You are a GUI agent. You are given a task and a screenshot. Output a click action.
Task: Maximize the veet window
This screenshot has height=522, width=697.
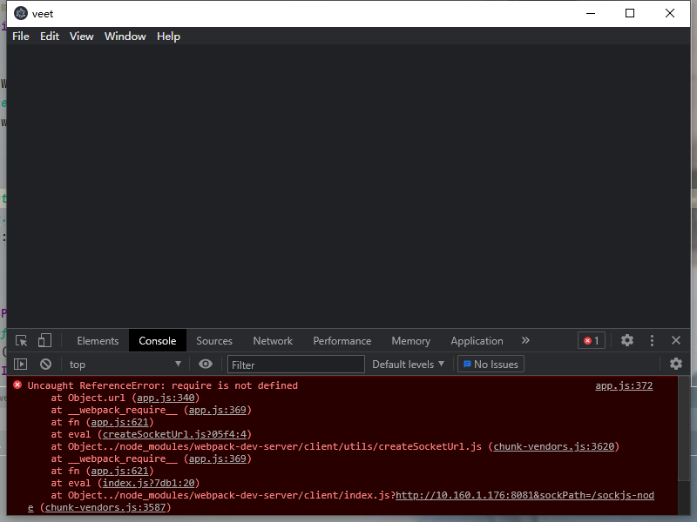click(x=630, y=13)
